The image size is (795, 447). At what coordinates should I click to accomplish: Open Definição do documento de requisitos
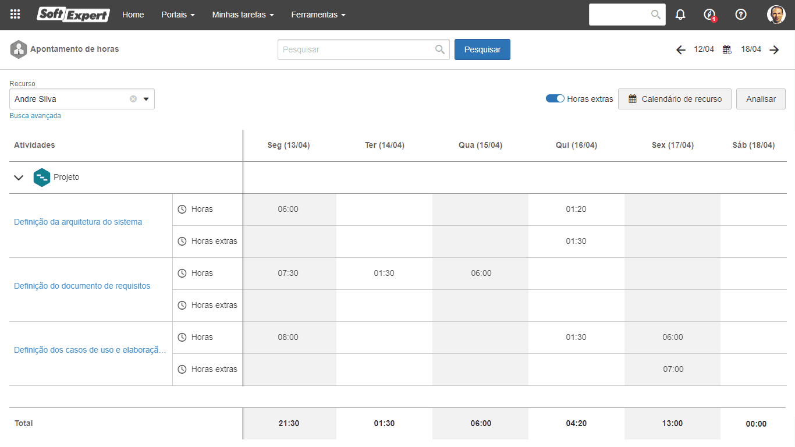[82, 286]
